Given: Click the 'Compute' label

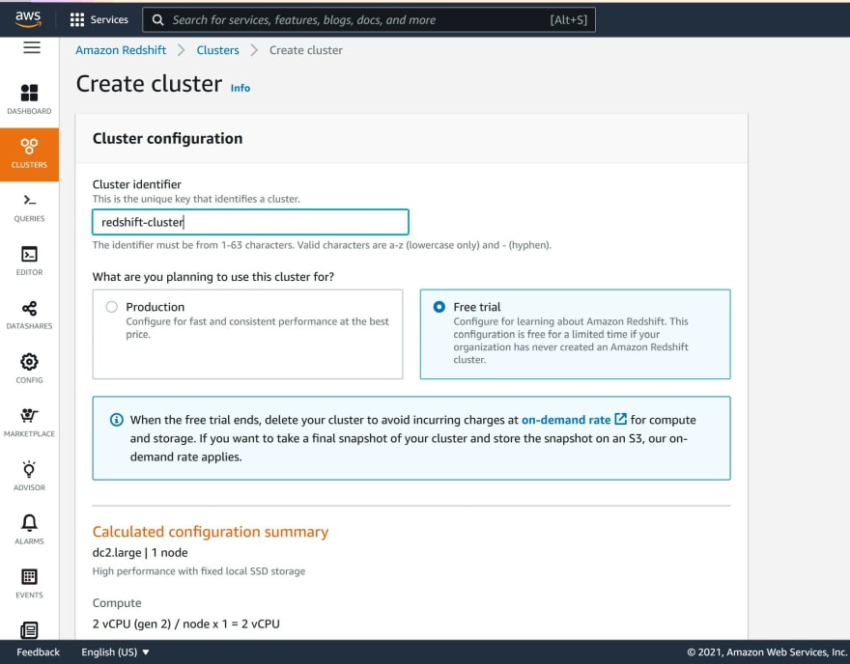Looking at the screenshot, I should pyautogui.click(x=117, y=603).
